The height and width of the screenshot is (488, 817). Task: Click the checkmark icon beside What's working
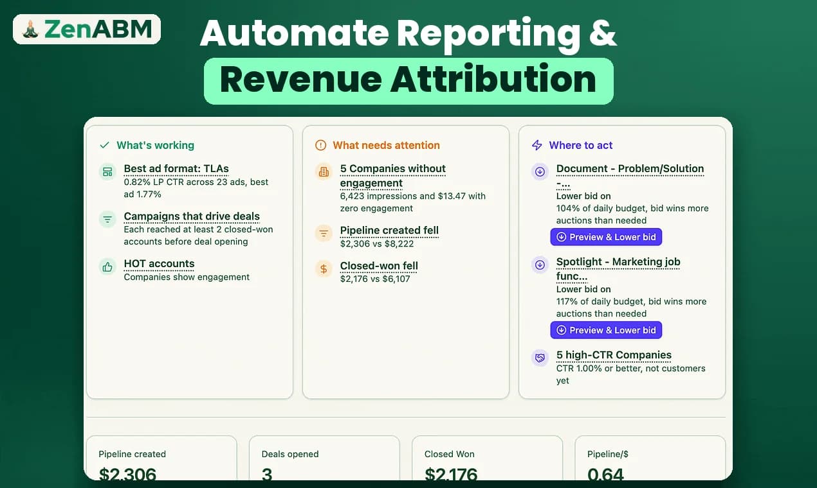pyautogui.click(x=104, y=146)
